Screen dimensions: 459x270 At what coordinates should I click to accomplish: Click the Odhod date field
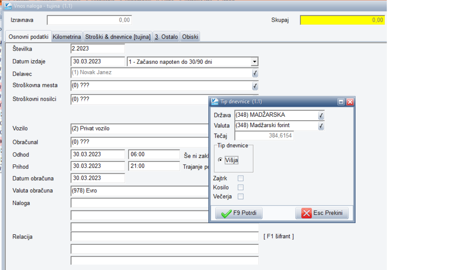(98, 154)
